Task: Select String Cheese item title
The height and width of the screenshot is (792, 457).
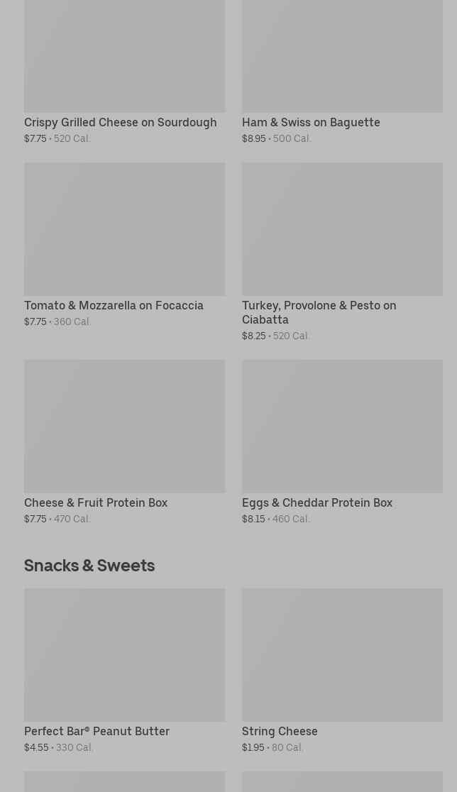Action: coord(280,731)
